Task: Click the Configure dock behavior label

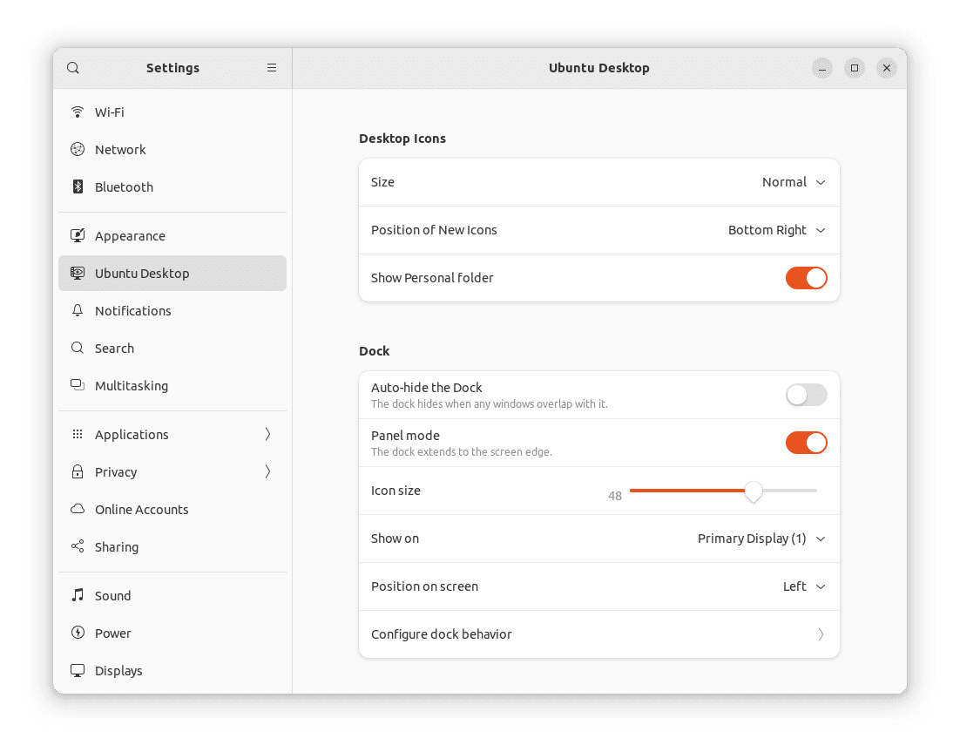Action: pos(442,634)
